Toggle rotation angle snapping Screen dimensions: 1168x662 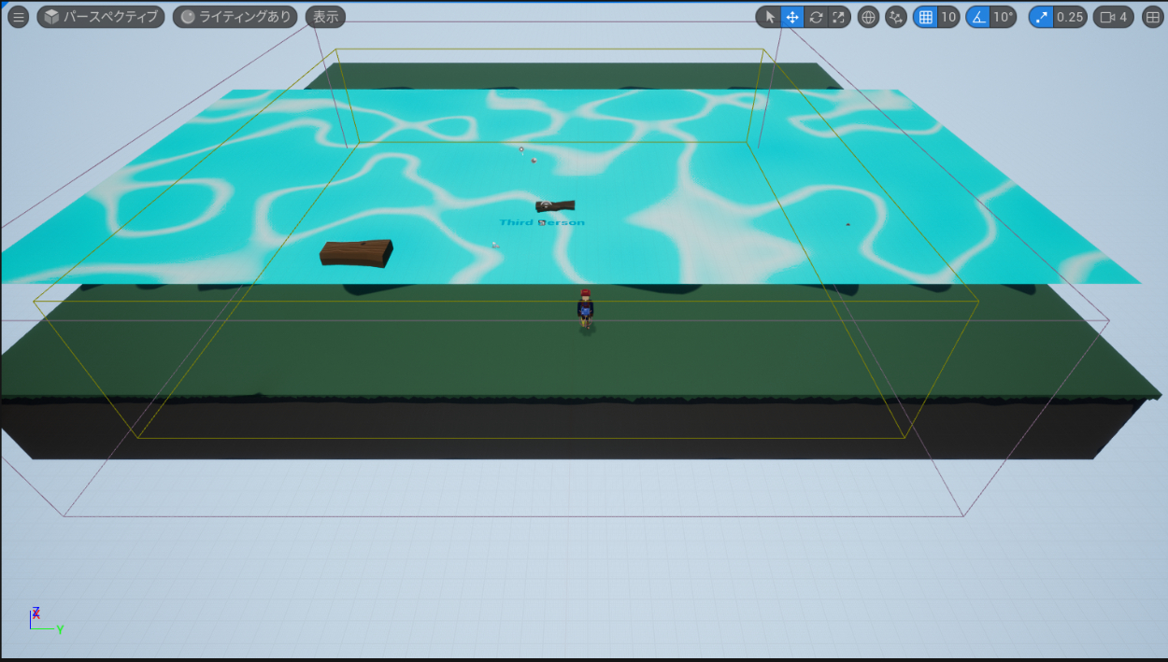point(977,17)
